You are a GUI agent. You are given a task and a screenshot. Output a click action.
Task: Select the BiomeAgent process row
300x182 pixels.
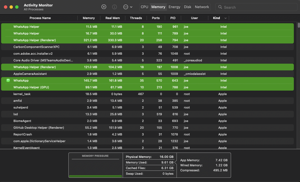pyautogui.click(x=147, y=121)
